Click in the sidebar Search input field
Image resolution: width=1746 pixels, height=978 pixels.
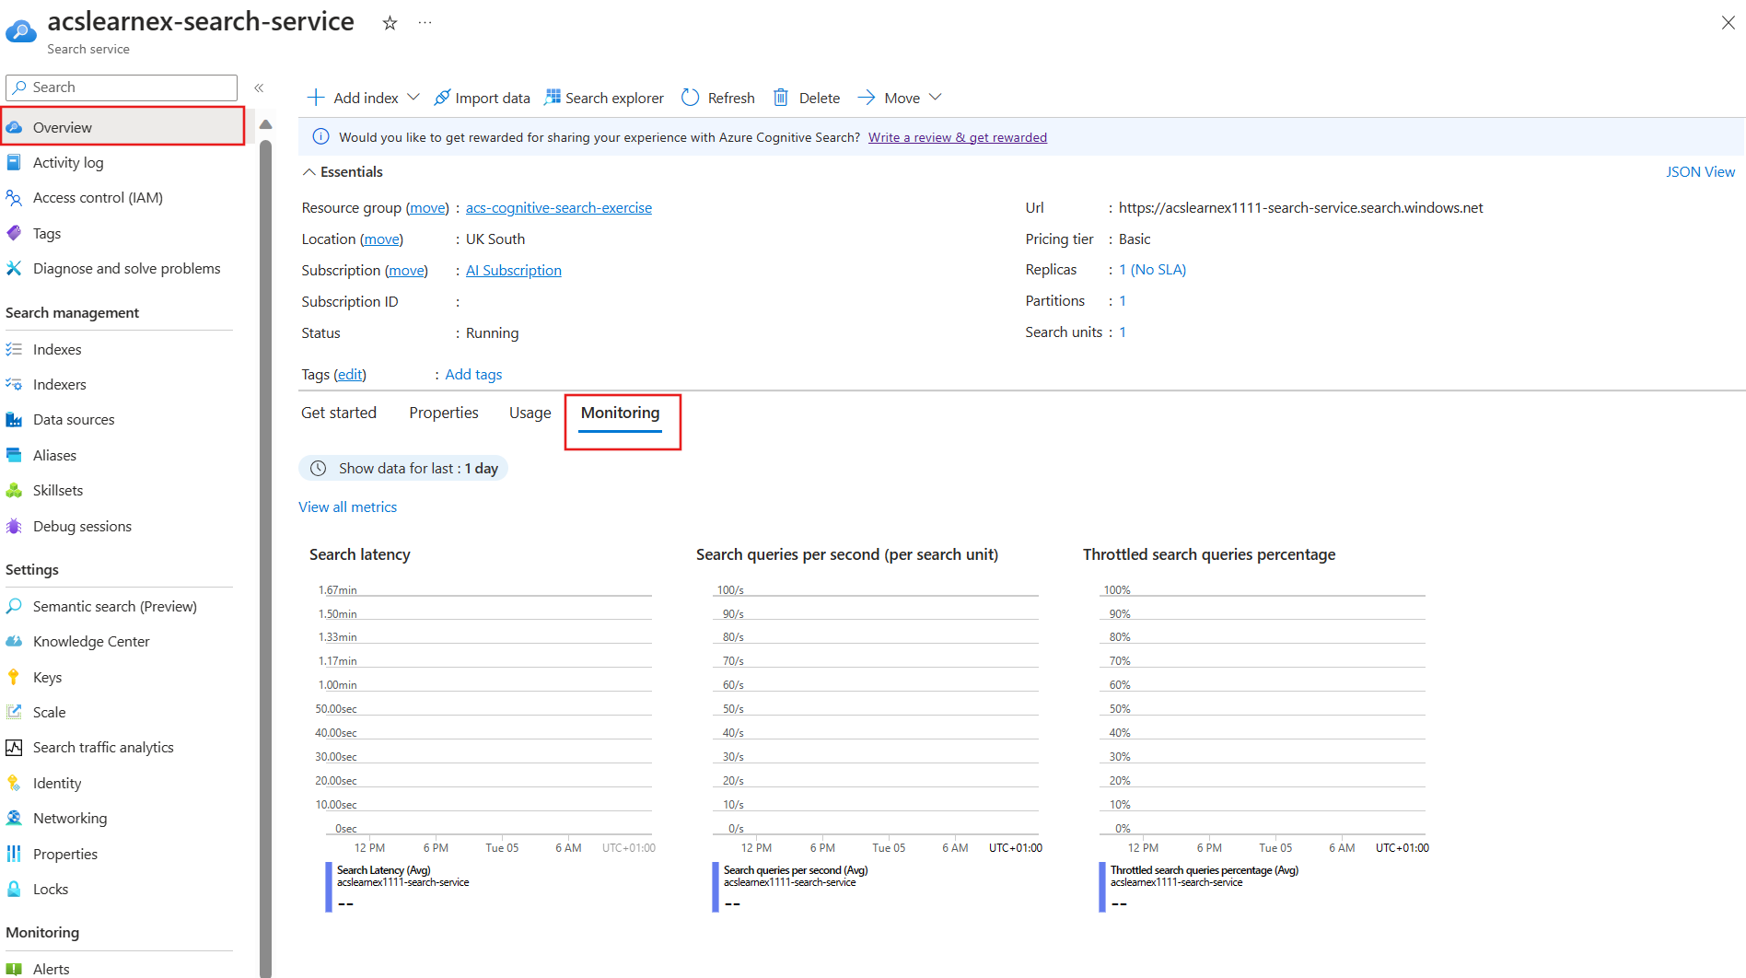click(x=122, y=87)
